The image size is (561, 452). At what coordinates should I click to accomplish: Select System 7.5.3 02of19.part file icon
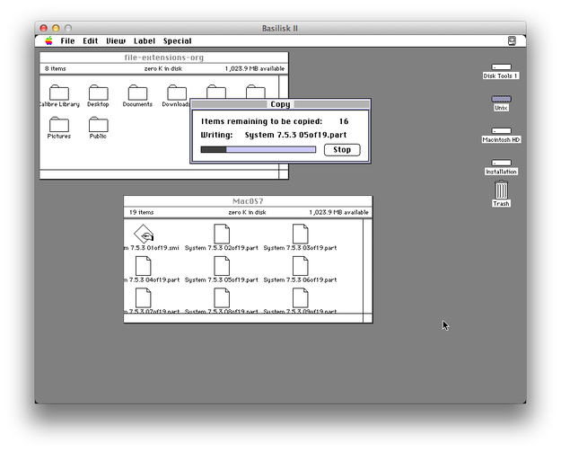point(222,234)
